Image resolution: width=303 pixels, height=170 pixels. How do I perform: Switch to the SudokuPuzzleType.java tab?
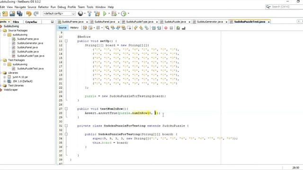tap(140, 22)
